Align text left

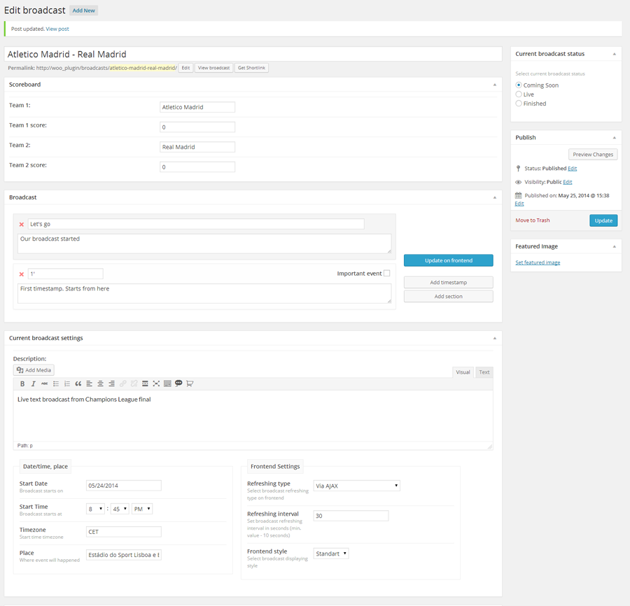tap(89, 383)
